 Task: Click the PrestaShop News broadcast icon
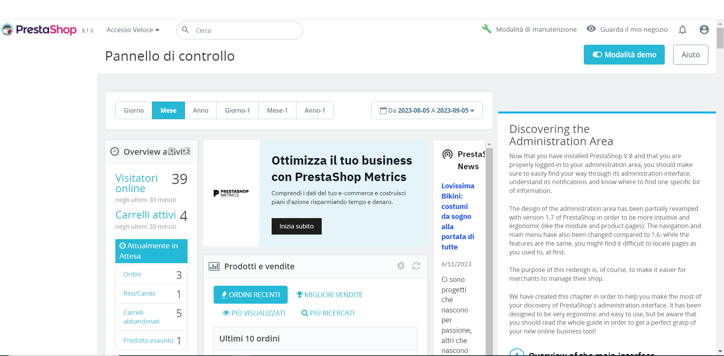click(447, 154)
